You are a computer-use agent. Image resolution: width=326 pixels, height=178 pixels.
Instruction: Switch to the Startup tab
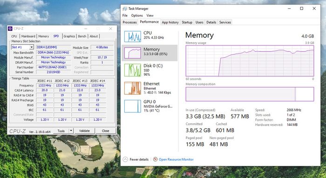coord(187,22)
